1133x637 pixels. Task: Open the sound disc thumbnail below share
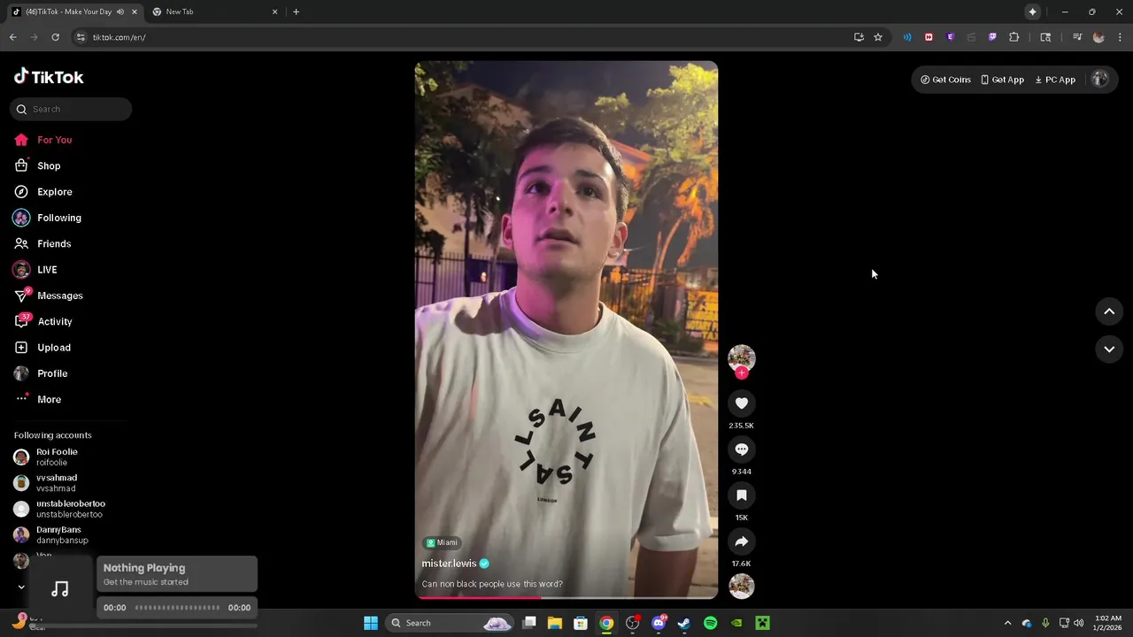[742, 586]
